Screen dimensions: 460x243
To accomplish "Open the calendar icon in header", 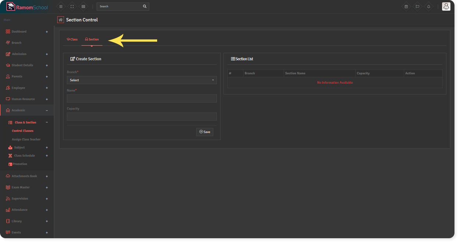I will coord(406,7).
